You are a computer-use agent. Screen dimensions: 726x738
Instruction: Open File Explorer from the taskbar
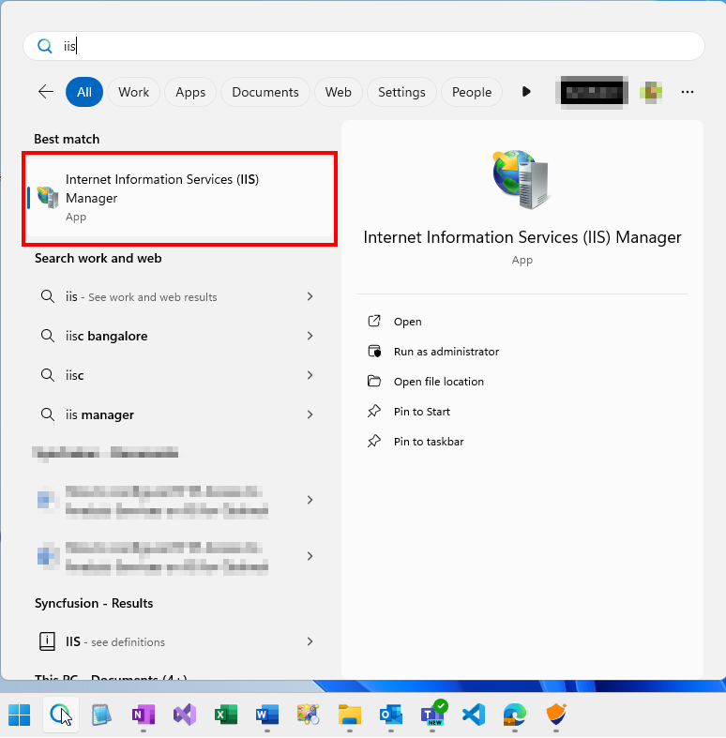click(350, 715)
